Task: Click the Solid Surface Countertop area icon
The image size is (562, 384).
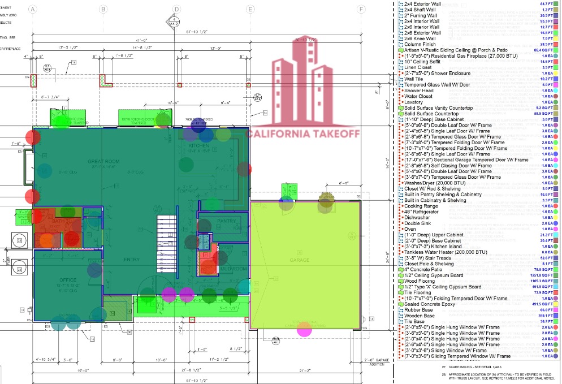Action: click(400, 114)
